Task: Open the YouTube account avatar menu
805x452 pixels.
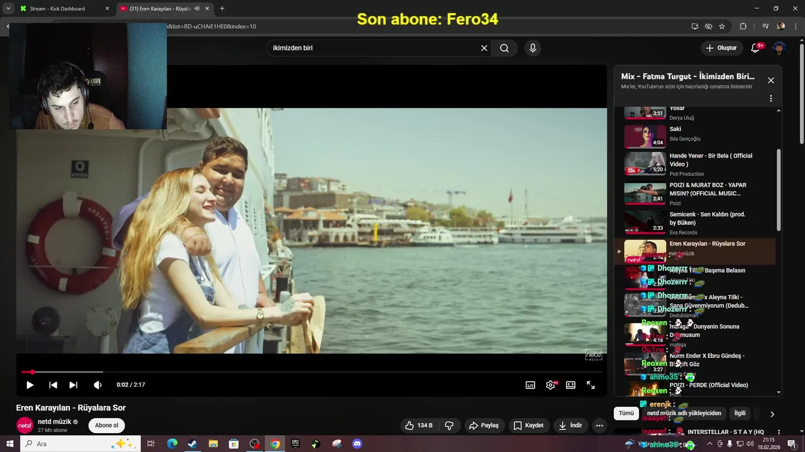Action: tap(779, 48)
